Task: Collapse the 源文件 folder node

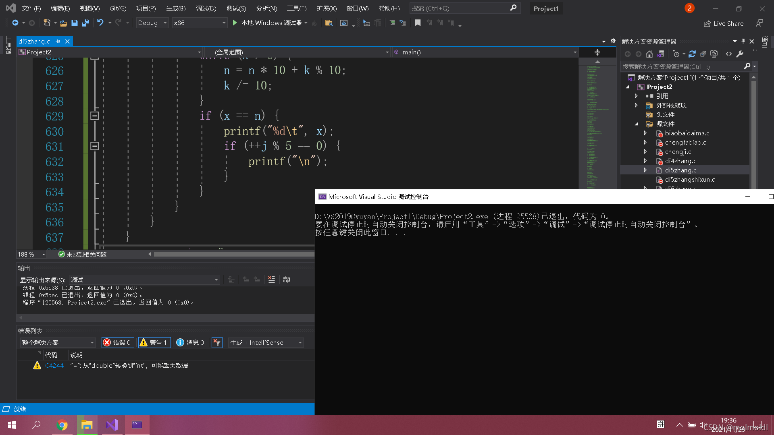Action: click(x=636, y=124)
